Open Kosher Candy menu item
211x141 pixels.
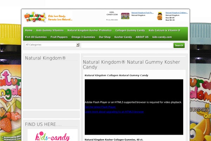point(123,37)
